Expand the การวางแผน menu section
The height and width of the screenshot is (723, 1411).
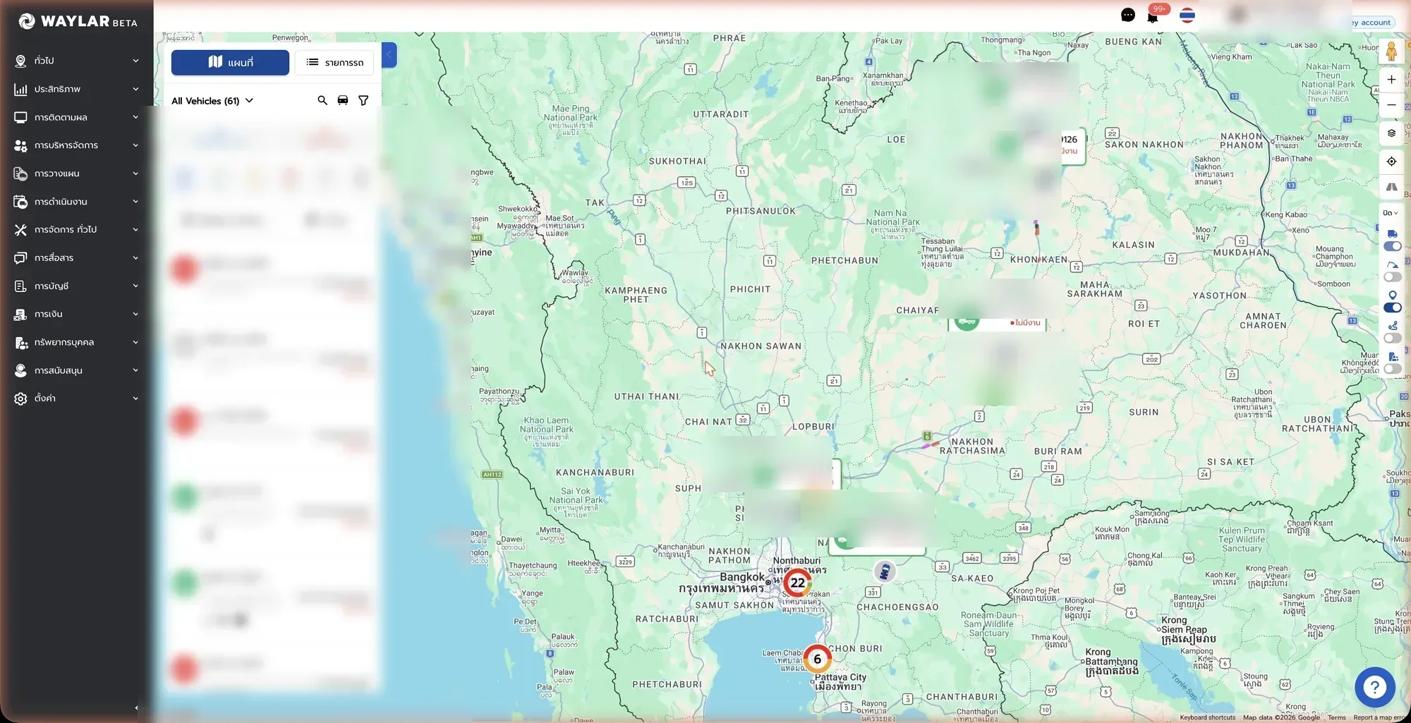tap(76, 174)
